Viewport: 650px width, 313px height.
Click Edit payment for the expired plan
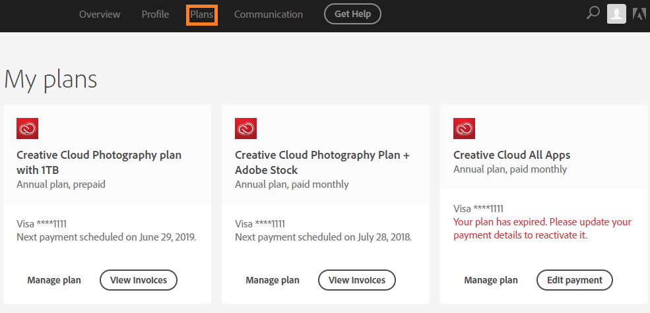(575, 280)
